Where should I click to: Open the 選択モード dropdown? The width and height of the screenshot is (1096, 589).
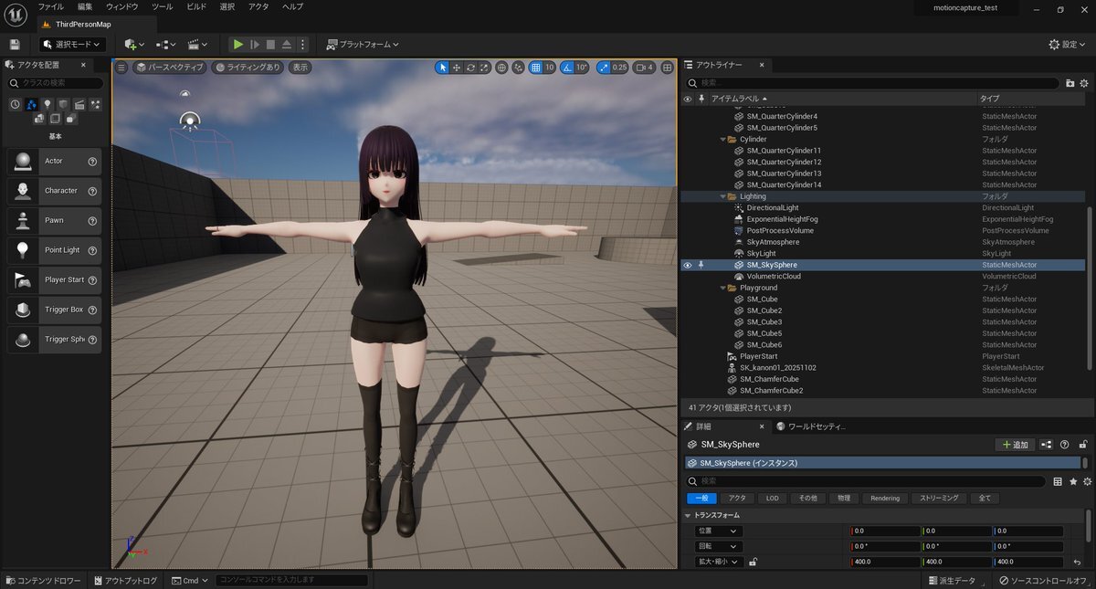pos(73,44)
